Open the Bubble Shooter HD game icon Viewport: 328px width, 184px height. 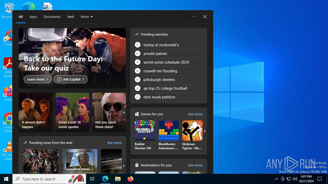145,131
